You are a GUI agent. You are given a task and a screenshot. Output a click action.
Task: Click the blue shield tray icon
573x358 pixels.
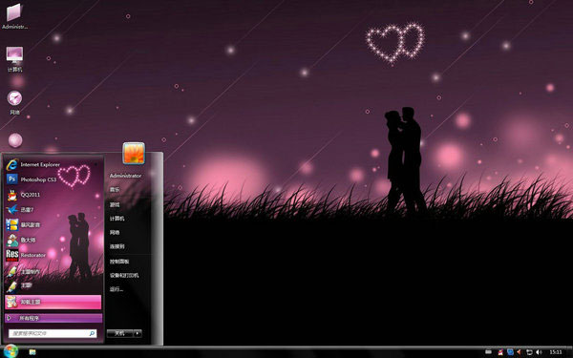coord(510,352)
